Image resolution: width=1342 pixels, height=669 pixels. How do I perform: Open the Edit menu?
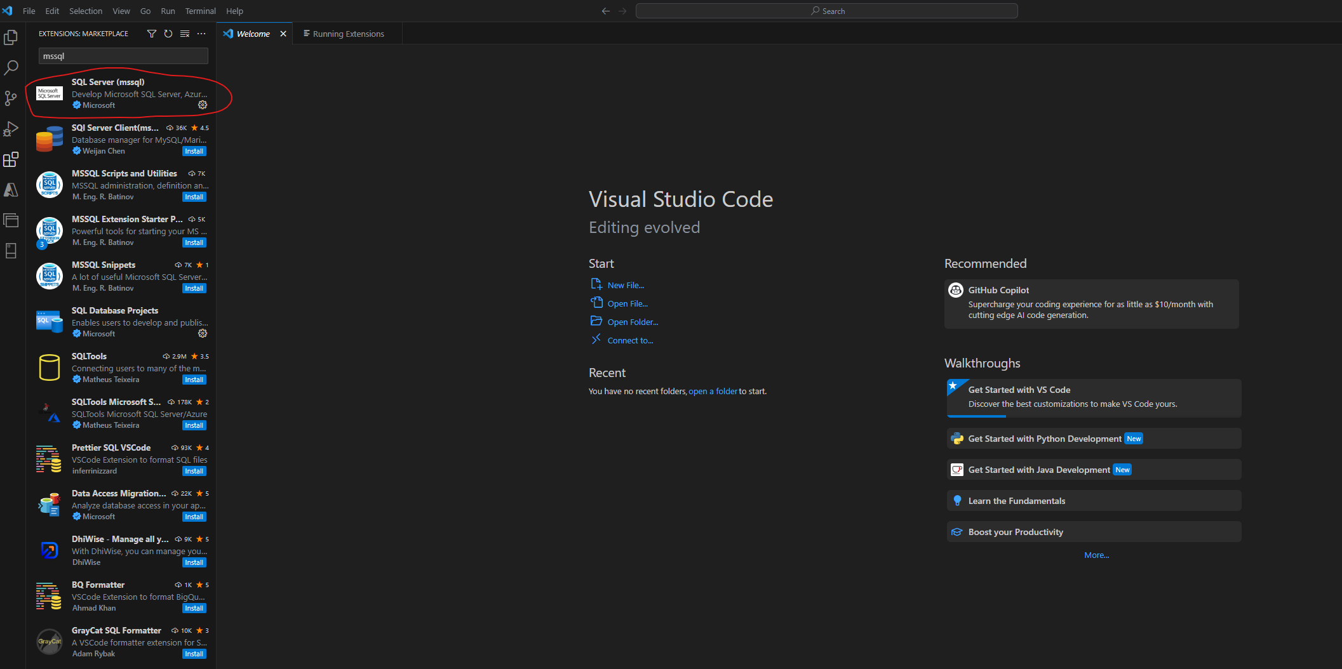(x=52, y=11)
